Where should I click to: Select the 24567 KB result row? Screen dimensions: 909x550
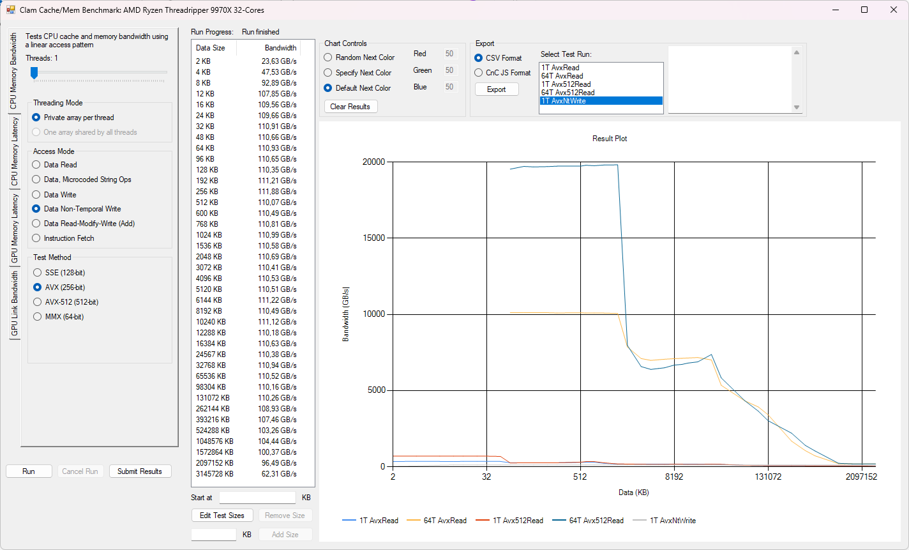click(246, 355)
